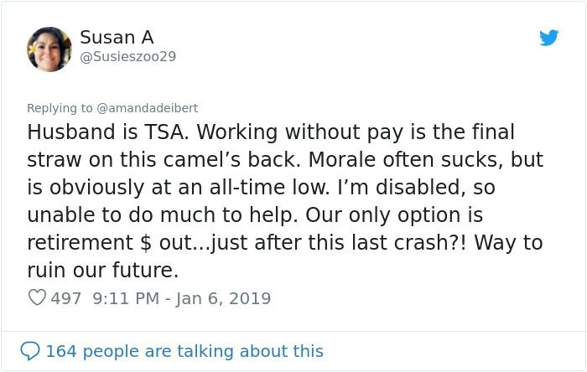Click the 497 likes count

tap(66, 298)
